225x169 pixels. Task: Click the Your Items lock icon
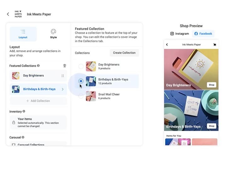pos(14,122)
